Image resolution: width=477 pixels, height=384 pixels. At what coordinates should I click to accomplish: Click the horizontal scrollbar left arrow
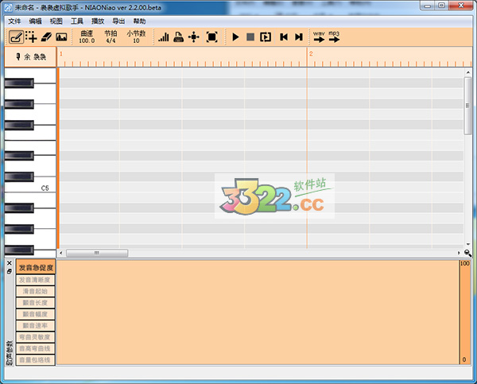click(x=61, y=253)
